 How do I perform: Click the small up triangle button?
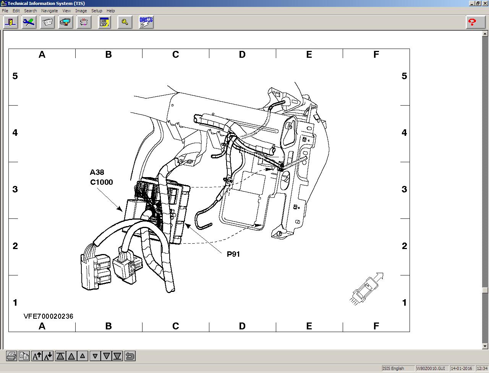pos(83,356)
